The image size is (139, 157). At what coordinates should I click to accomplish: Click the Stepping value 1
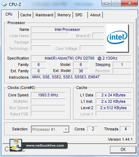[x=122, y=65]
